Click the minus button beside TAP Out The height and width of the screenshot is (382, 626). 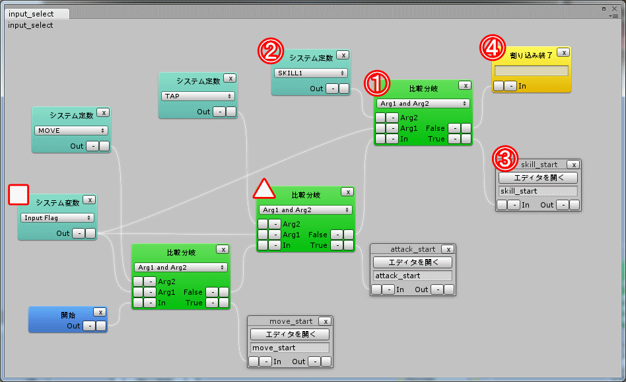coord(220,112)
